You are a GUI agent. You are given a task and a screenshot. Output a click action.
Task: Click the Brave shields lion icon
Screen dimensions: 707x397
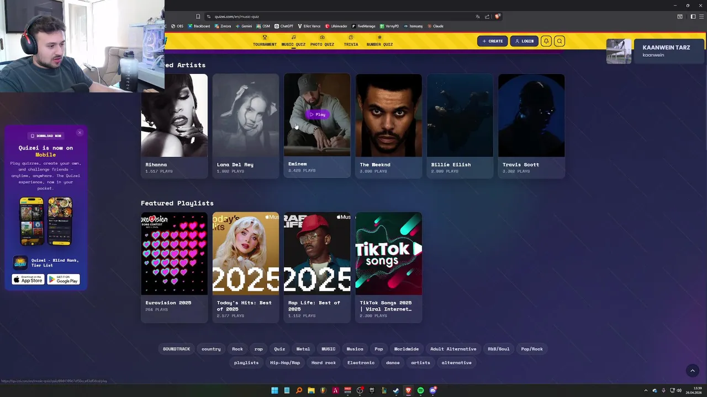pos(498,17)
